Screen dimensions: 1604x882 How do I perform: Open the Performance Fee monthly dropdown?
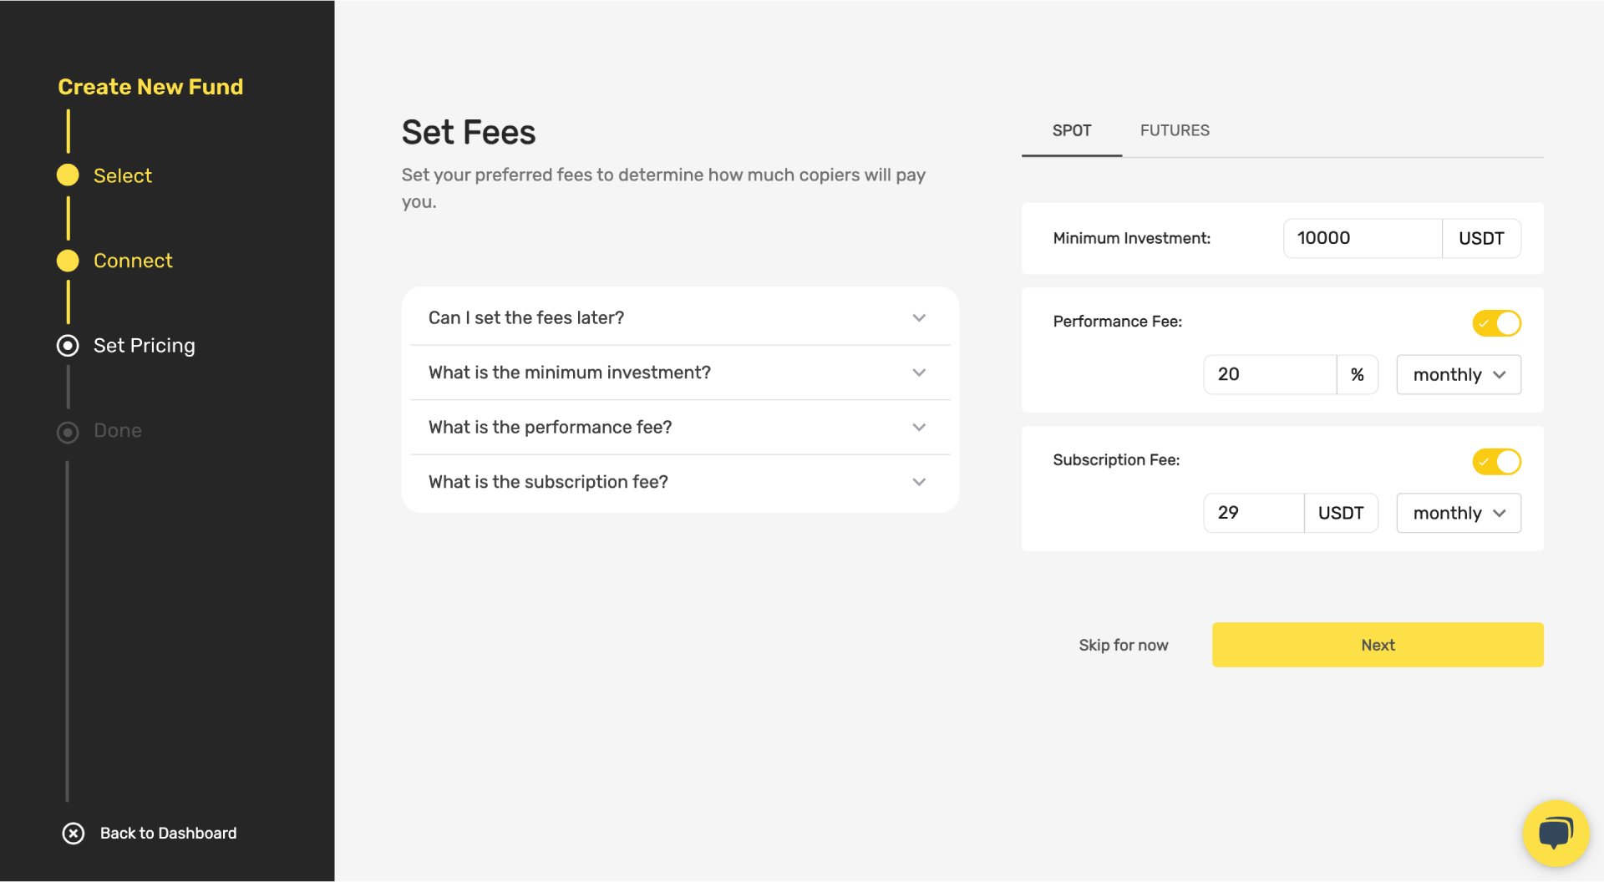point(1459,375)
